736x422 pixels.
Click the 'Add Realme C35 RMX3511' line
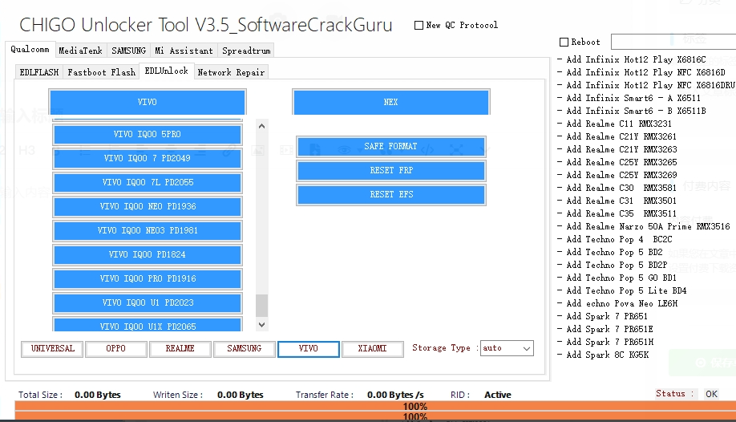[x=617, y=214]
